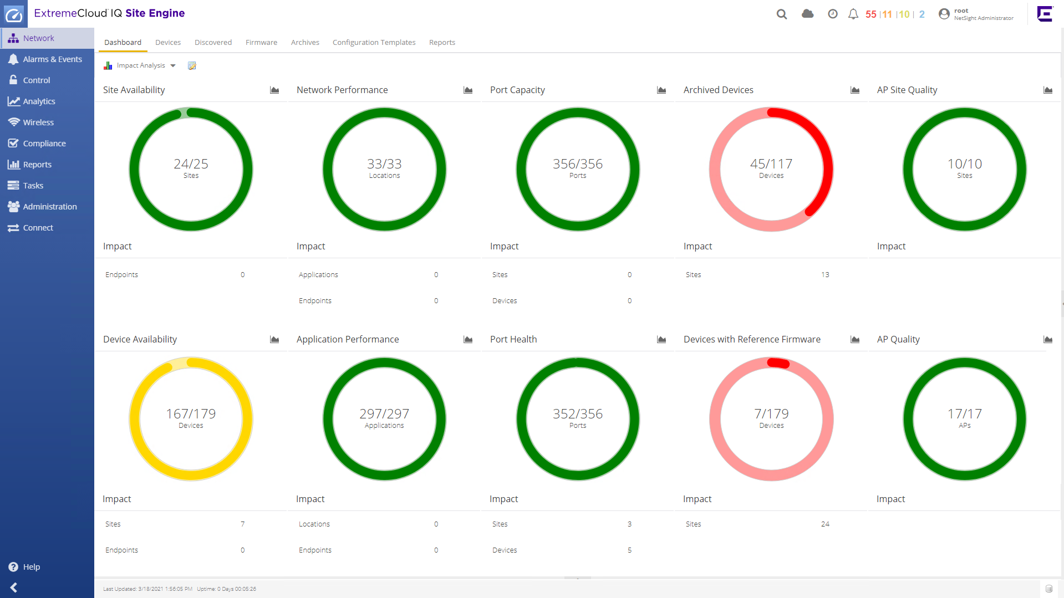The width and height of the screenshot is (1064, 598).
Task: Click the 7/179 Devices firmware ring
Action: pyautogui.click(x=771, y=419)
